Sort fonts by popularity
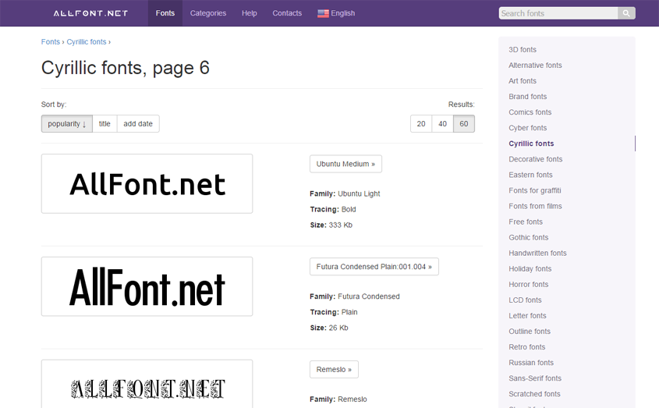 (66, 124)
